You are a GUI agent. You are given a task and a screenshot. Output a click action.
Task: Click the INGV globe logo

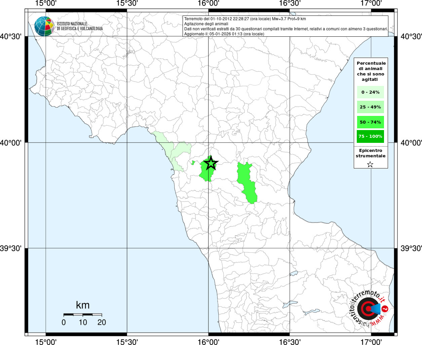coord(44,26)
